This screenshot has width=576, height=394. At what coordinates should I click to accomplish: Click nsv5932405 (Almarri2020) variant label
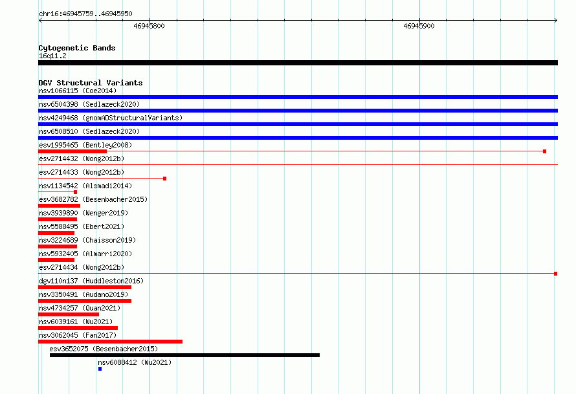click(85, 254)
